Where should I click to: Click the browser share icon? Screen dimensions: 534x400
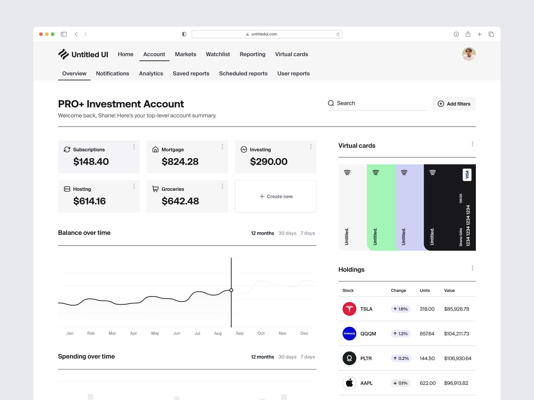pos(468,34)
